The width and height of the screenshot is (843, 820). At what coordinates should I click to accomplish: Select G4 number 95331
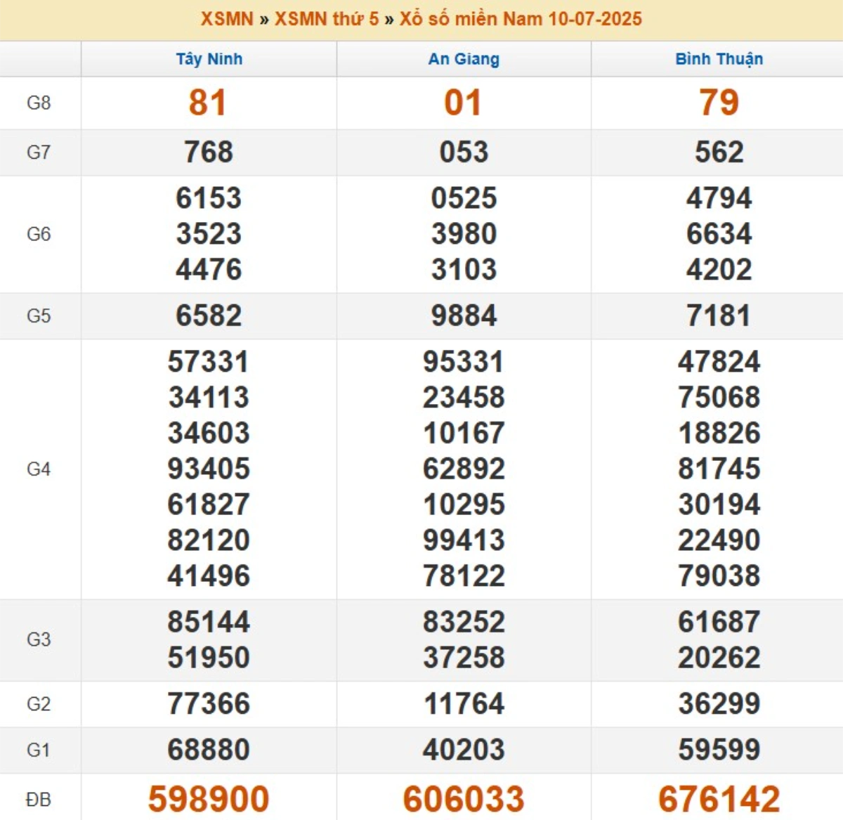click(x=464, y=362)
